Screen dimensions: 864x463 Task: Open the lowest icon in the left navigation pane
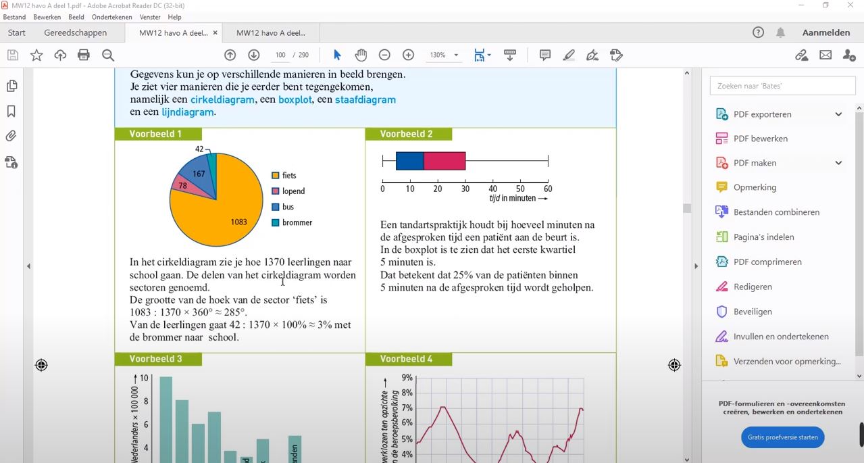11,162
